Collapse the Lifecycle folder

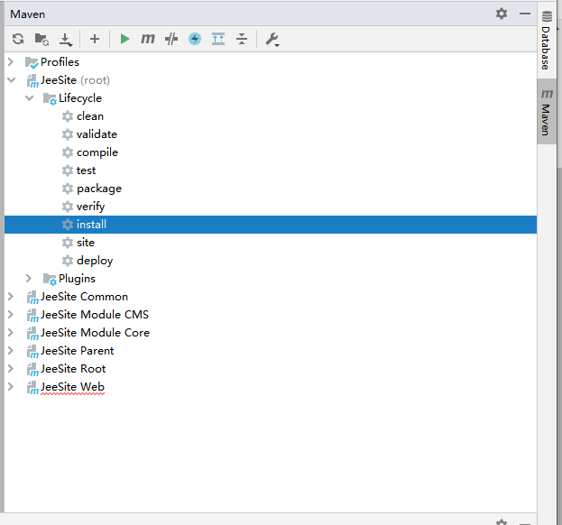[30, 97]
